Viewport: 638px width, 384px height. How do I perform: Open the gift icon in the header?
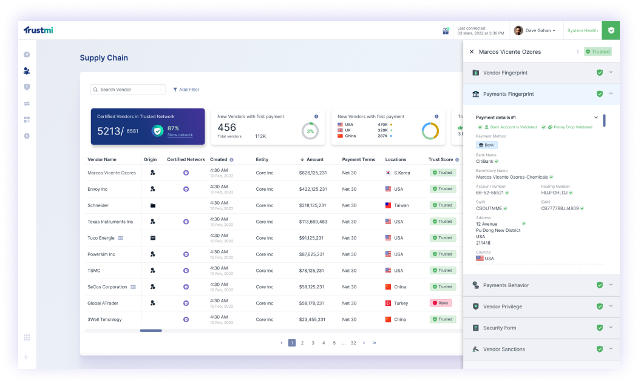click(x=446, y=31)
